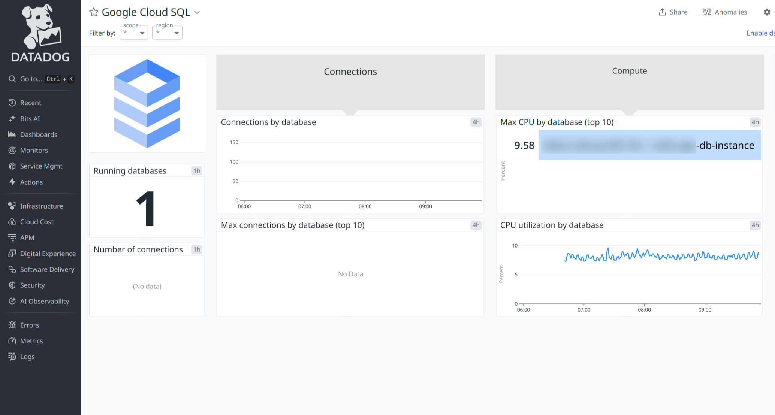775x415 pixels.
Task: Star the Google Cloud SQL dashboard
Action: pyautogui.click(x=94, y=12)
